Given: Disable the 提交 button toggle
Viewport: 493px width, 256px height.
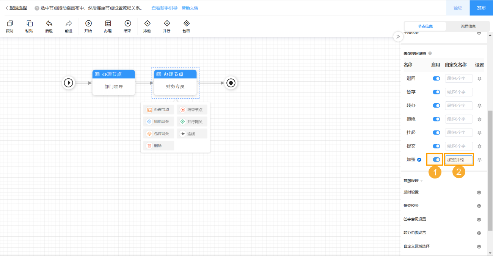Looking at the screenshot, I should 436,146.
